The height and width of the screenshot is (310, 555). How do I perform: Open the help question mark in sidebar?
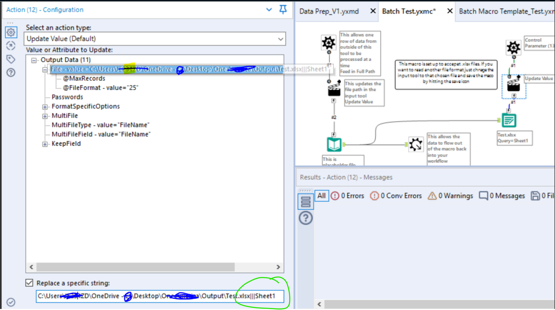pyautogui.click(x=11, y=73)
